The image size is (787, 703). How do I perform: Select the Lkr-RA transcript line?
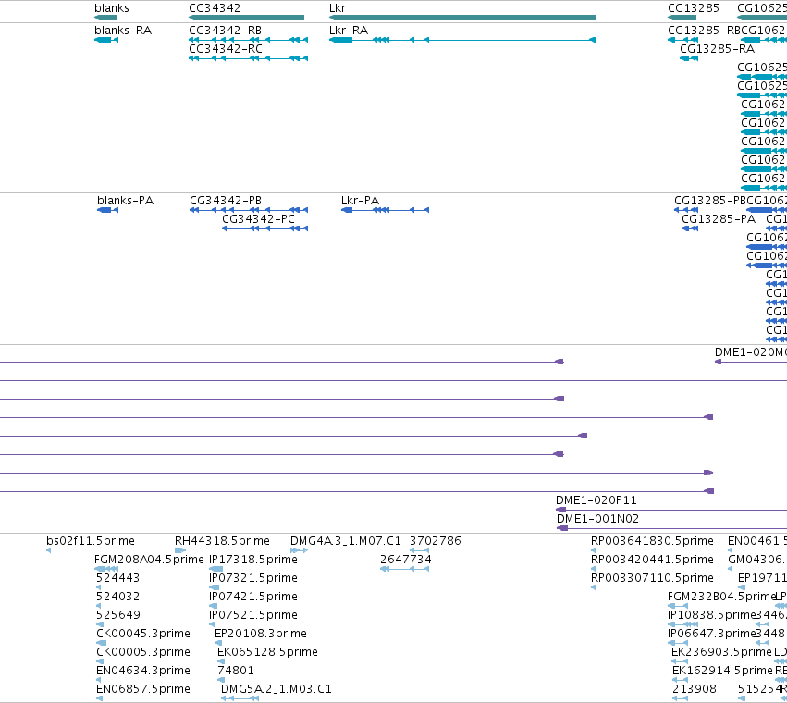point(462,40)
